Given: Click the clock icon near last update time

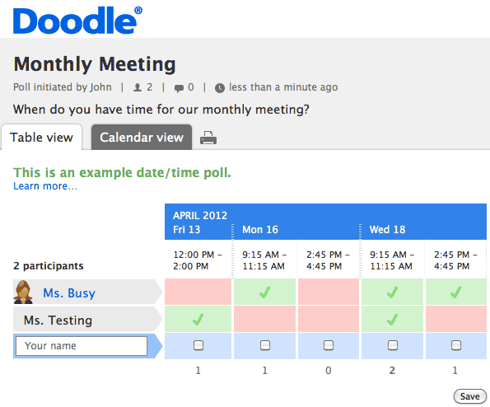Looking at the screenshot, I should (220, 88).
